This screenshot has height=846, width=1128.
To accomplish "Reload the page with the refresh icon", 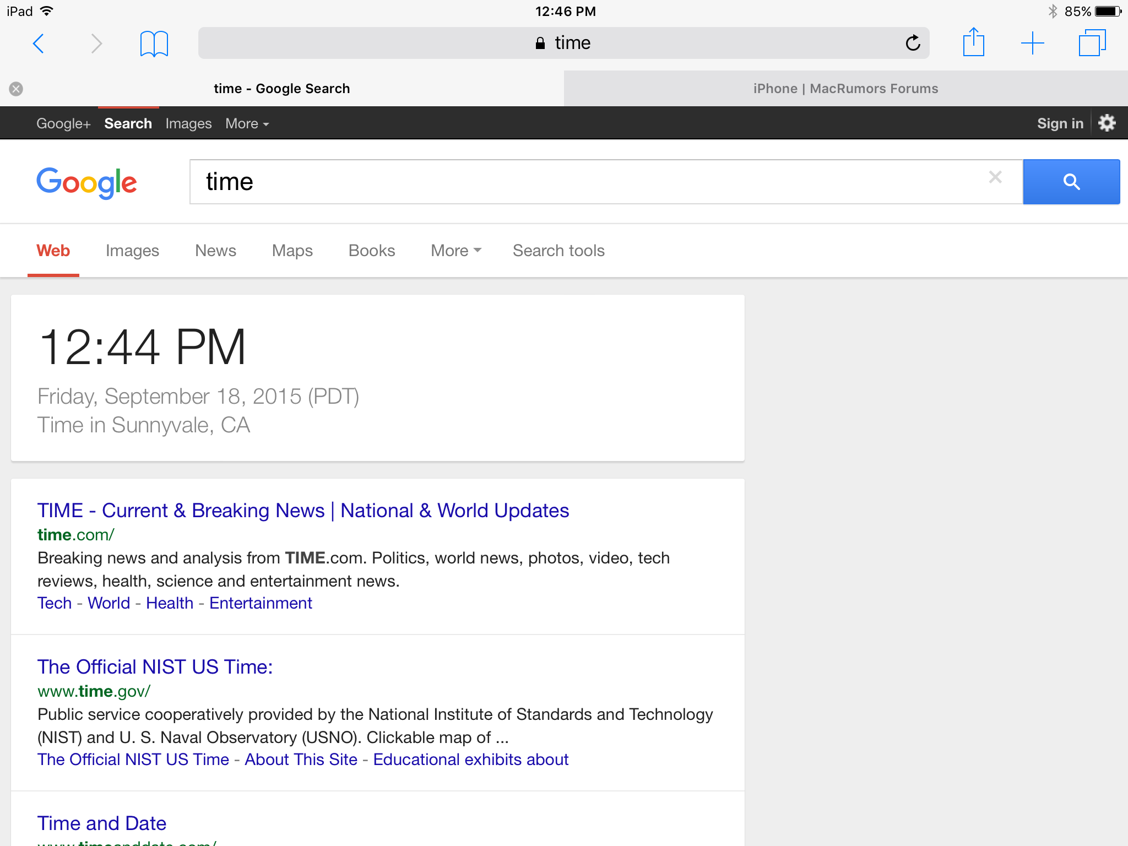I will (913, 43).
